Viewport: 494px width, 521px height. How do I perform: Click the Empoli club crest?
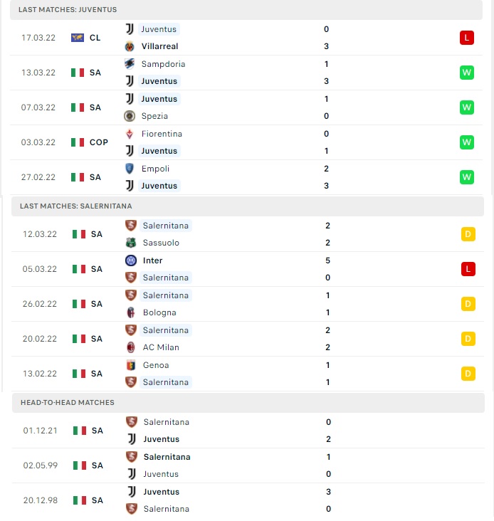(x=130, y=169)
